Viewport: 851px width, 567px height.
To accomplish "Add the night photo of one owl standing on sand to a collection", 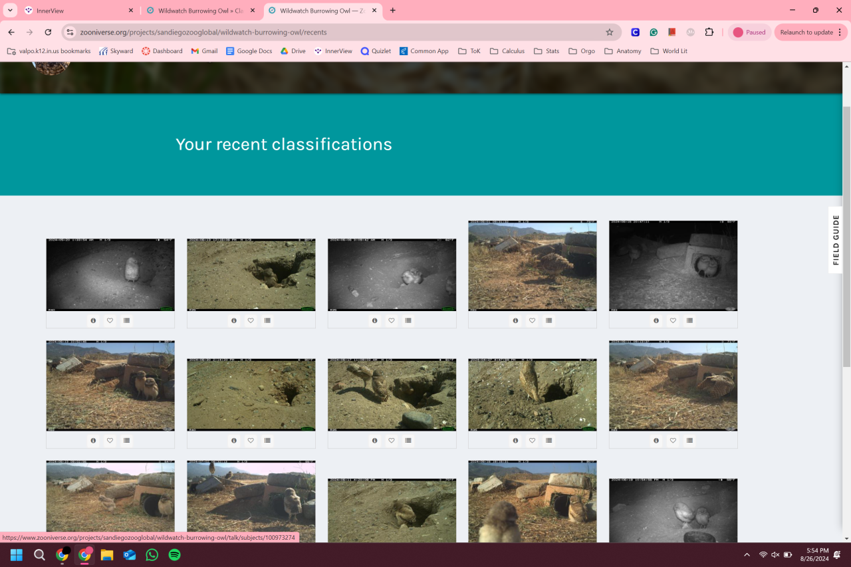I will [x=126, y=320].
